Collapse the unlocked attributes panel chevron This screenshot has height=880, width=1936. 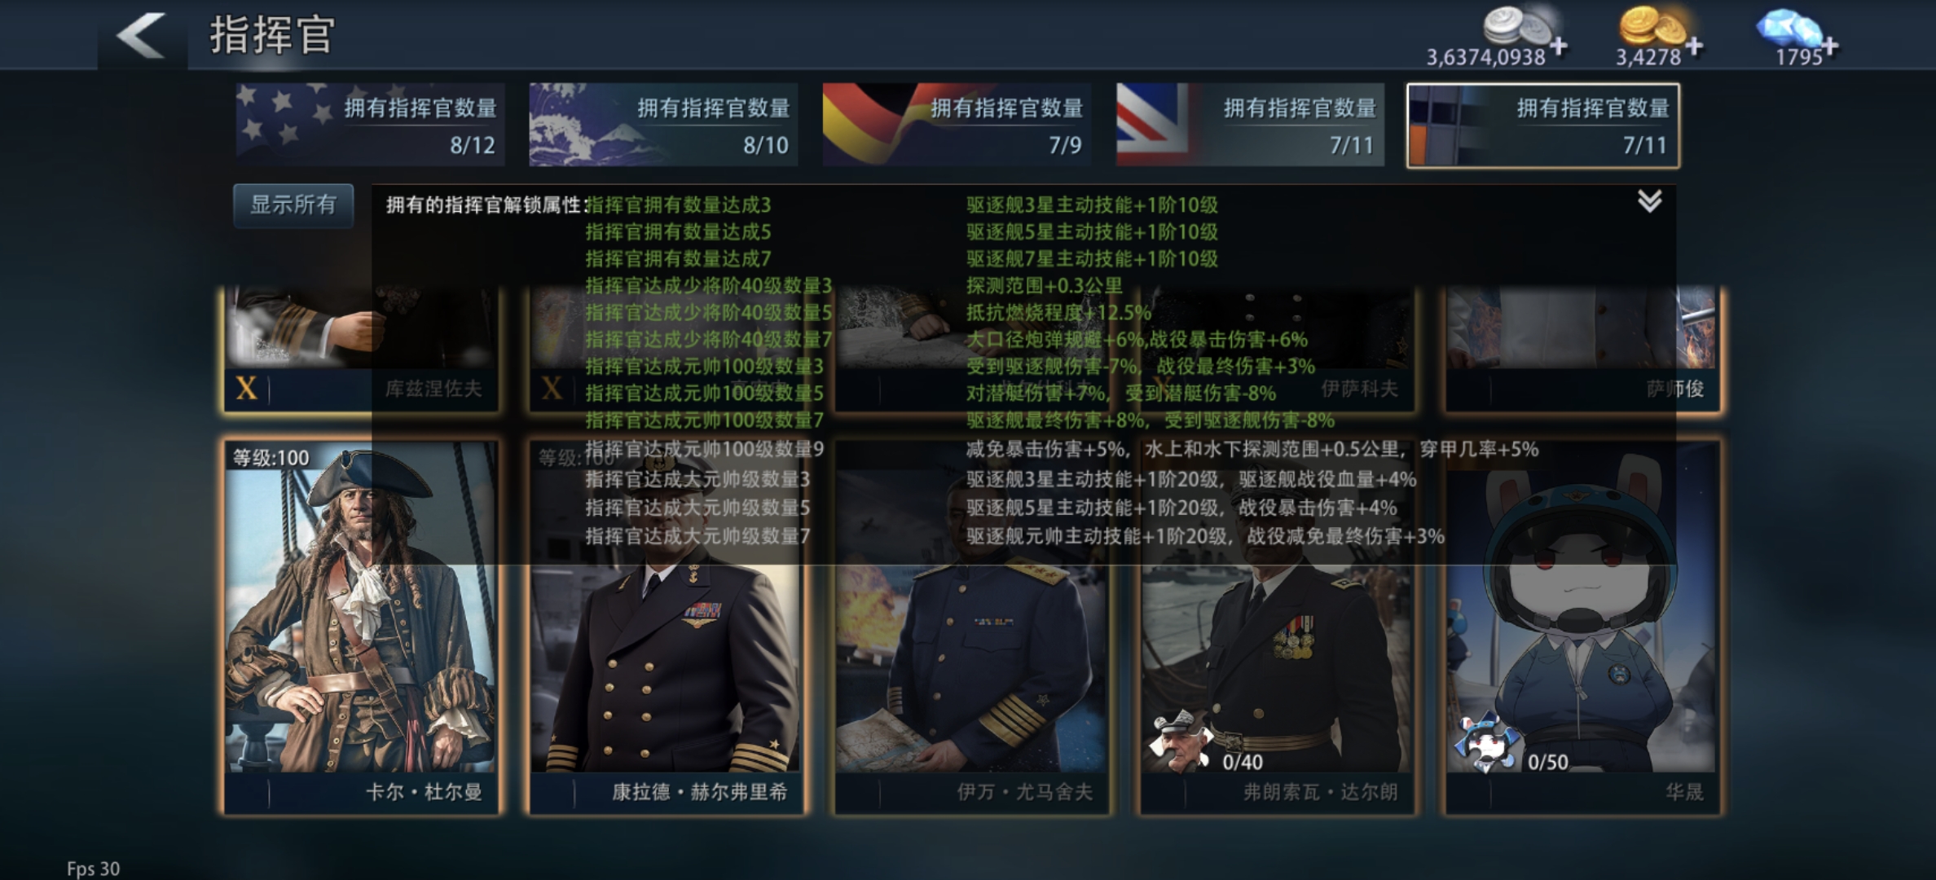pos(1650,201)
